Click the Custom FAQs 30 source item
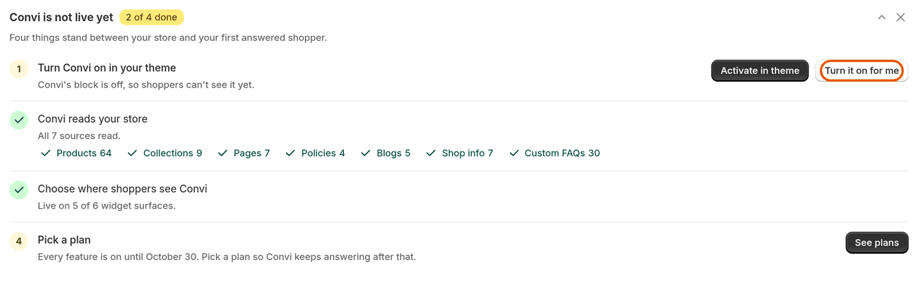918x282 pixels. point(554,153)
